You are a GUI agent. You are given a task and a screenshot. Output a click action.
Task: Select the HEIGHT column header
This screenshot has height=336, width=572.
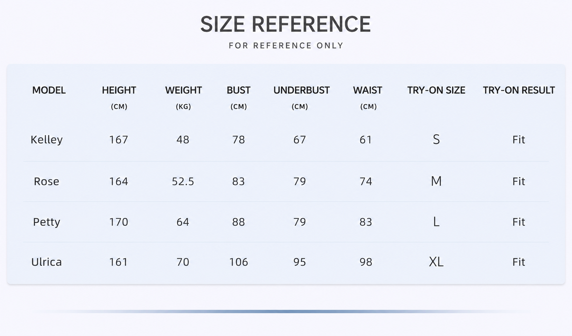(119, 97)
